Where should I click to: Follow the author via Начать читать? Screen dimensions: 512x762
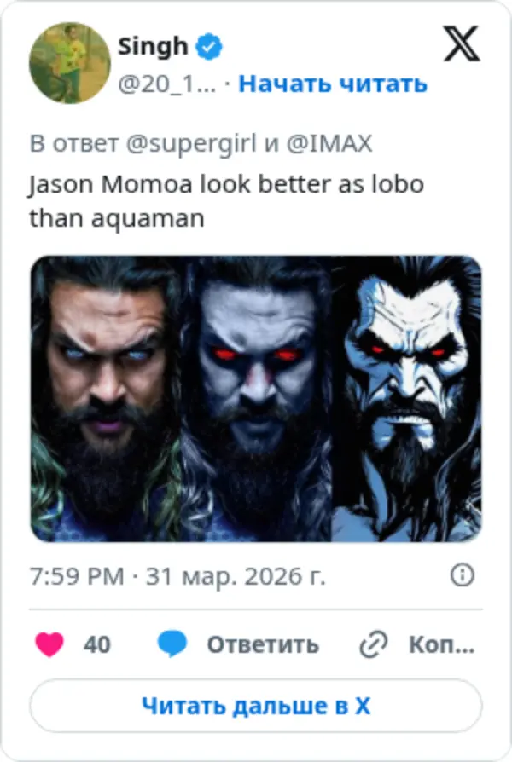click(x=333, y=84)
